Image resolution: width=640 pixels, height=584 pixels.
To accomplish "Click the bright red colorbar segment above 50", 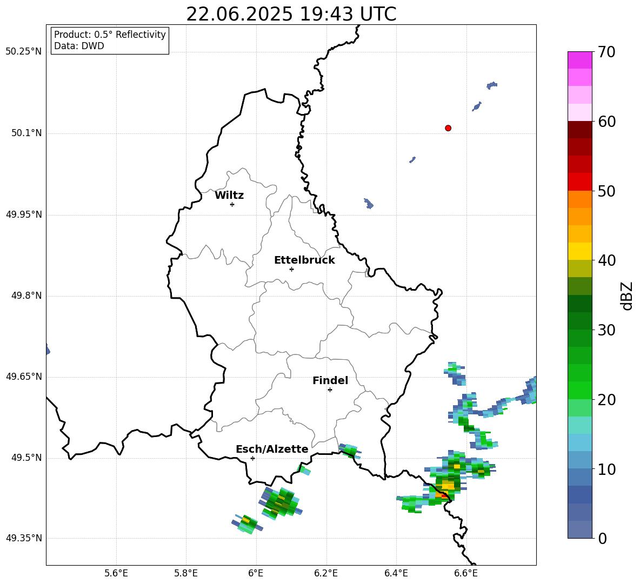I will point(579,182).
